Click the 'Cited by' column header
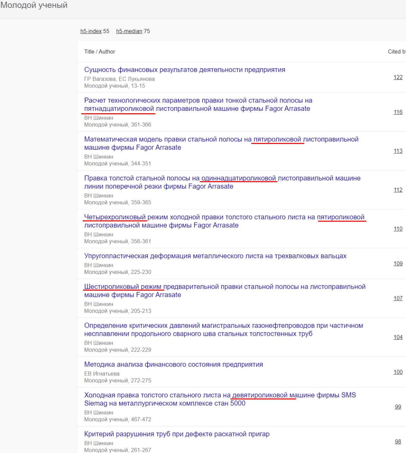The width and height of the screenshot is (406, 453). [x=397, y=52]
